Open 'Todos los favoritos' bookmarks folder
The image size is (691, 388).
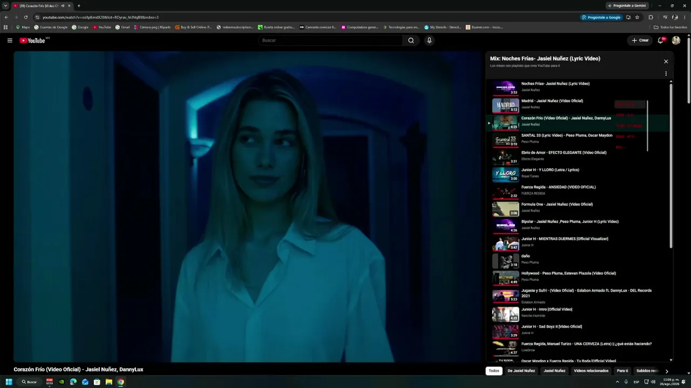(670, 27)
